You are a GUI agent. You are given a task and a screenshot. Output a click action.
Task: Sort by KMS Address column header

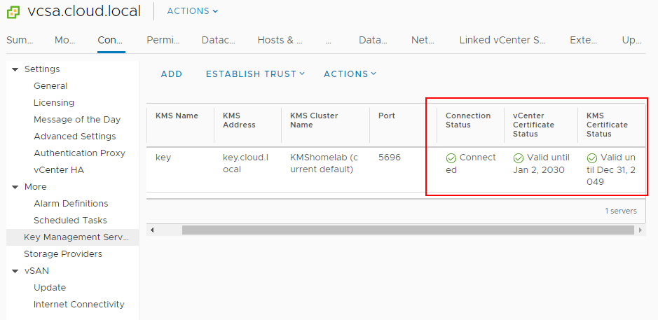coord(239,120)
